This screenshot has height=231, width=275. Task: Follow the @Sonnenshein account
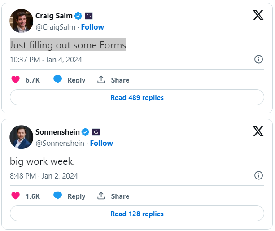[101, 143]
